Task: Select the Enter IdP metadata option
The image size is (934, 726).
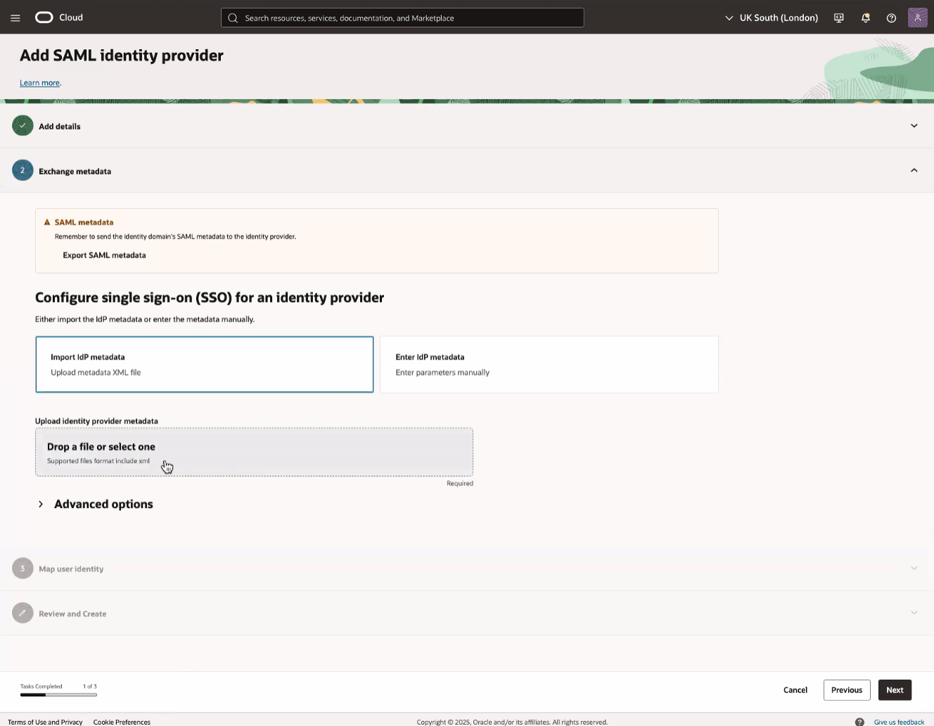Action: click(x=549, y=364)
